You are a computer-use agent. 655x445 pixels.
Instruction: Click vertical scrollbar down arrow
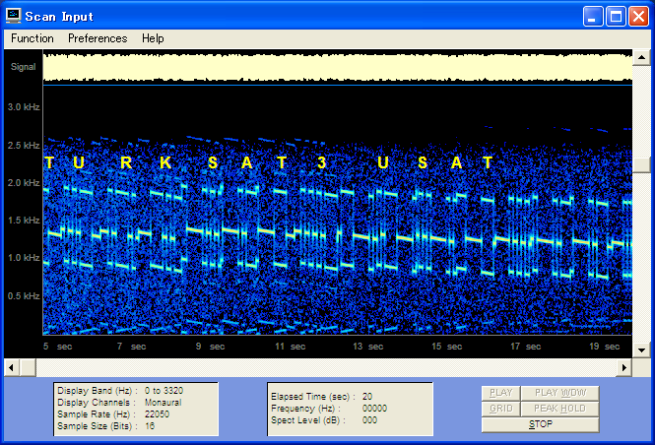(x=641, y=350)
